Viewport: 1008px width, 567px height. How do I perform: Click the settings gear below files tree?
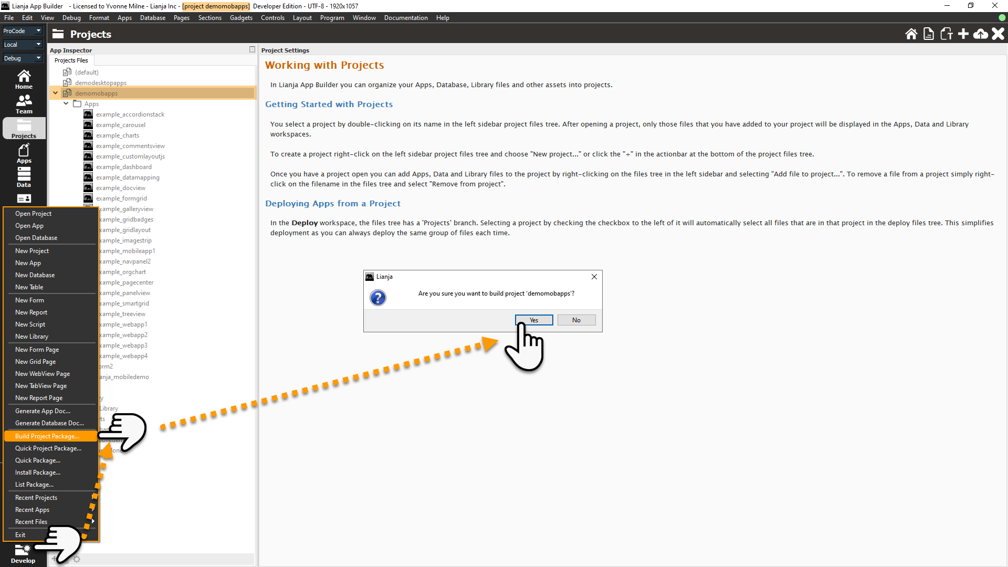click(77, 559)
